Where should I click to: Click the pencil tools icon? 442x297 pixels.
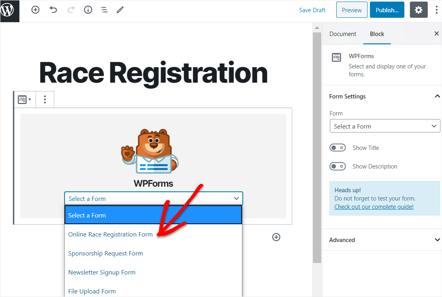[120, 10]
